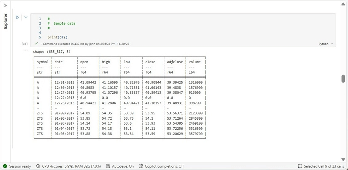The width and height of the screenshot is (348, 170).
Task: Click volume value 1316000
Action: [197, 82]
